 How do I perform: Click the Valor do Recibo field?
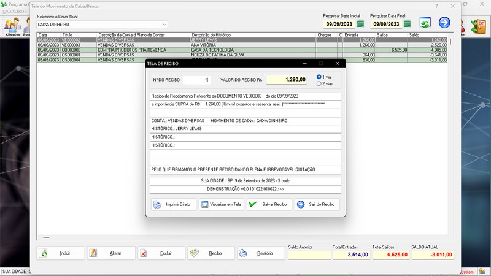click(287, 80)
